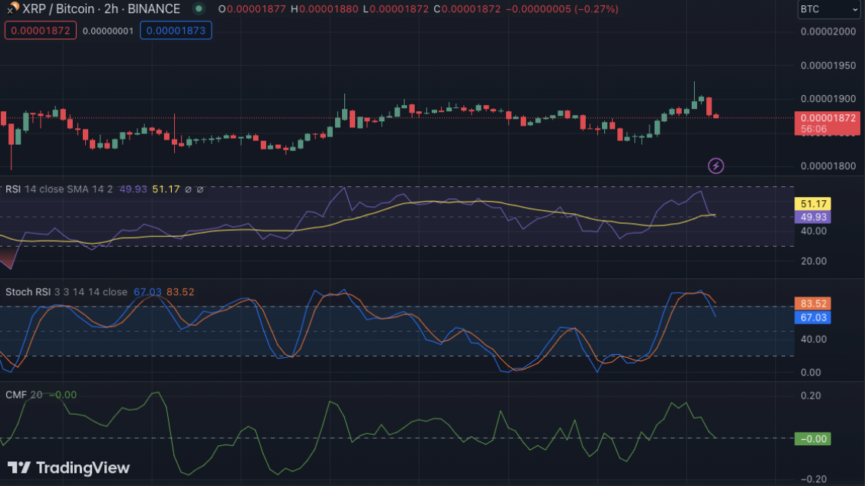Click the blue buy price 0.00001873 button
The height and width of the screenshot is (486, 865).
point(176,31)
